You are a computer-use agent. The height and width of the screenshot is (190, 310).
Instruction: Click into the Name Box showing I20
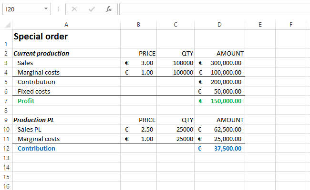click(21, 9)
